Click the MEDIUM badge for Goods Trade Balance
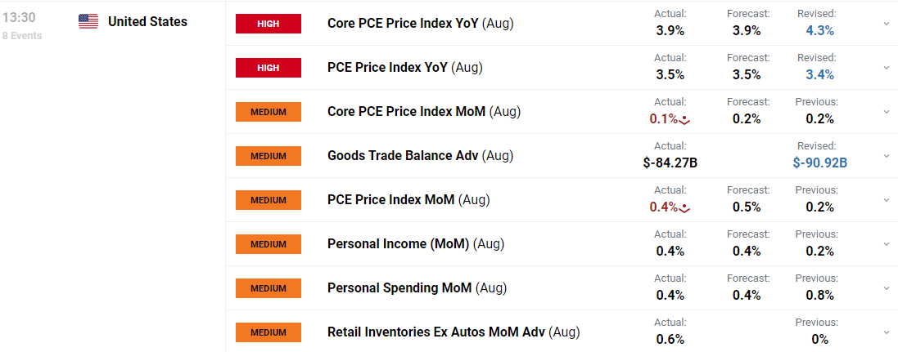The height and width of the screenshot is (352, 898). coord(268,156)
